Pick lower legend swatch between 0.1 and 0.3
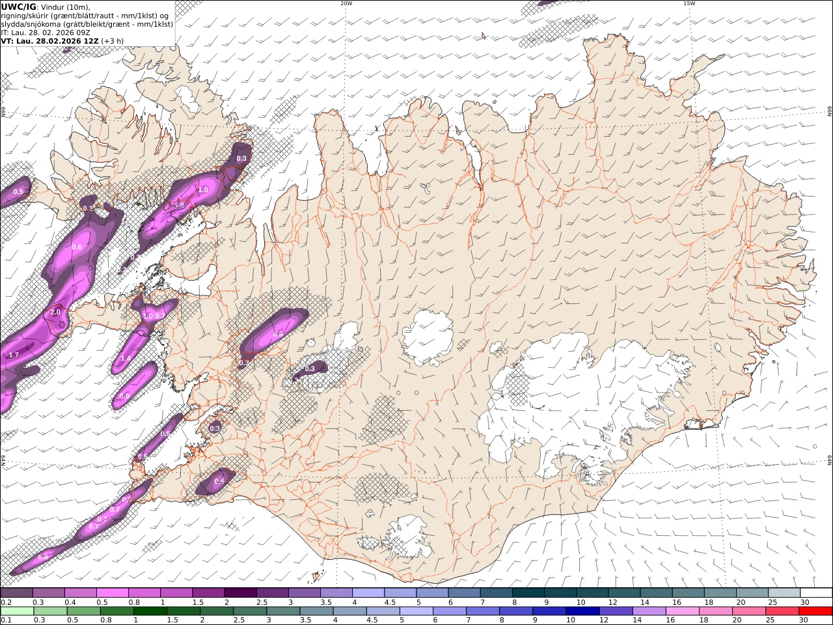 pyautogui.click(x=16, y=611)
